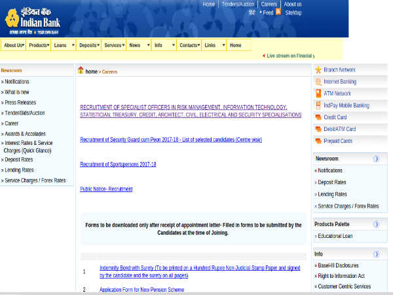Click the home house icon in breadcrumb
Viewport: 393px width, 295px height.
click(81, 70)
